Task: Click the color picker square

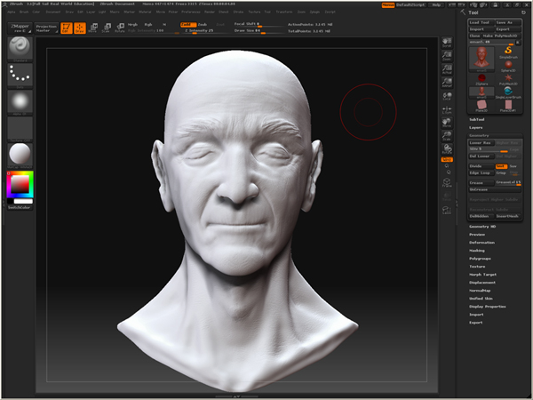Action: 19,185
